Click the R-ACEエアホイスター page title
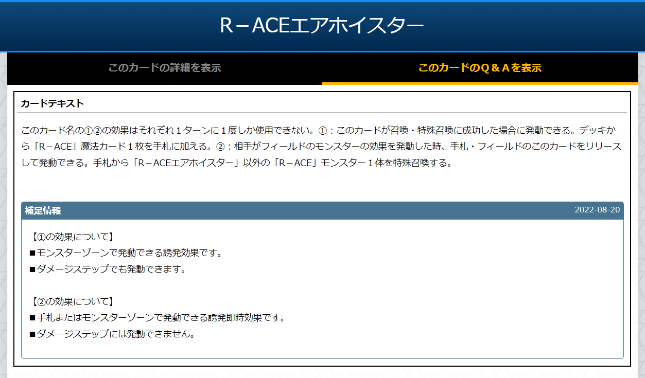Viewport: 645px width, 378px height. (x=322, y=26)
